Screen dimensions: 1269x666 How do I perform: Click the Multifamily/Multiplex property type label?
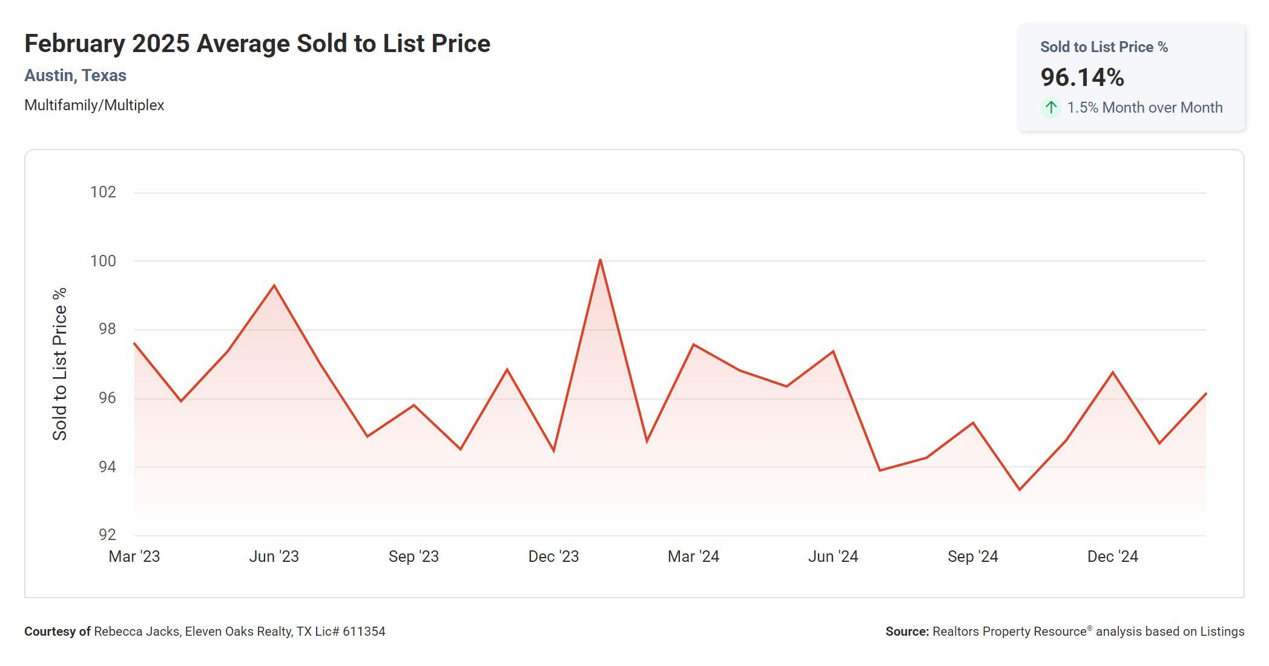94,105
